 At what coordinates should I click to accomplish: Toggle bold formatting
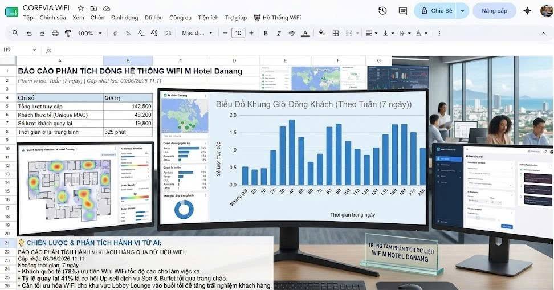click(266, 33)
